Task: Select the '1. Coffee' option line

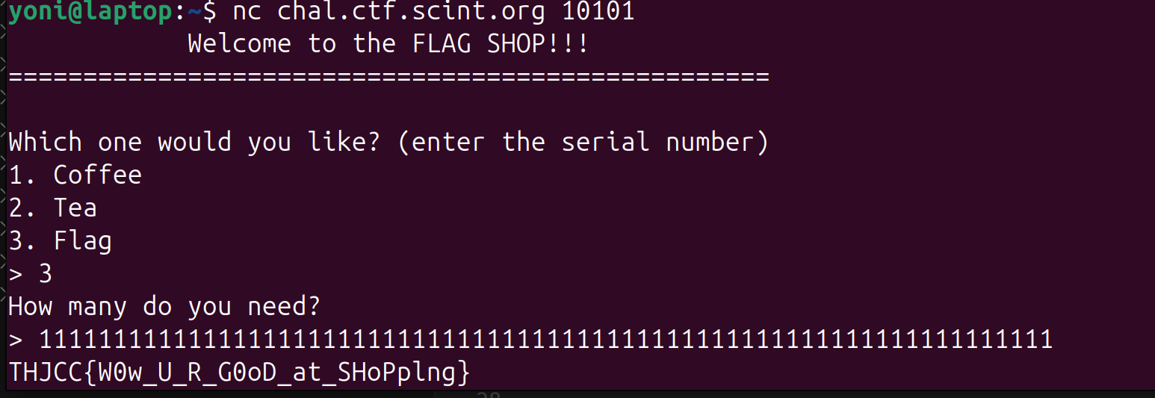Action: pos(75,175)
